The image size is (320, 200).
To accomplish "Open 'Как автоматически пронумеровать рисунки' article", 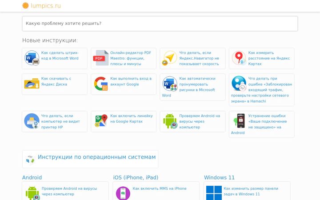I will click(189, 87).
